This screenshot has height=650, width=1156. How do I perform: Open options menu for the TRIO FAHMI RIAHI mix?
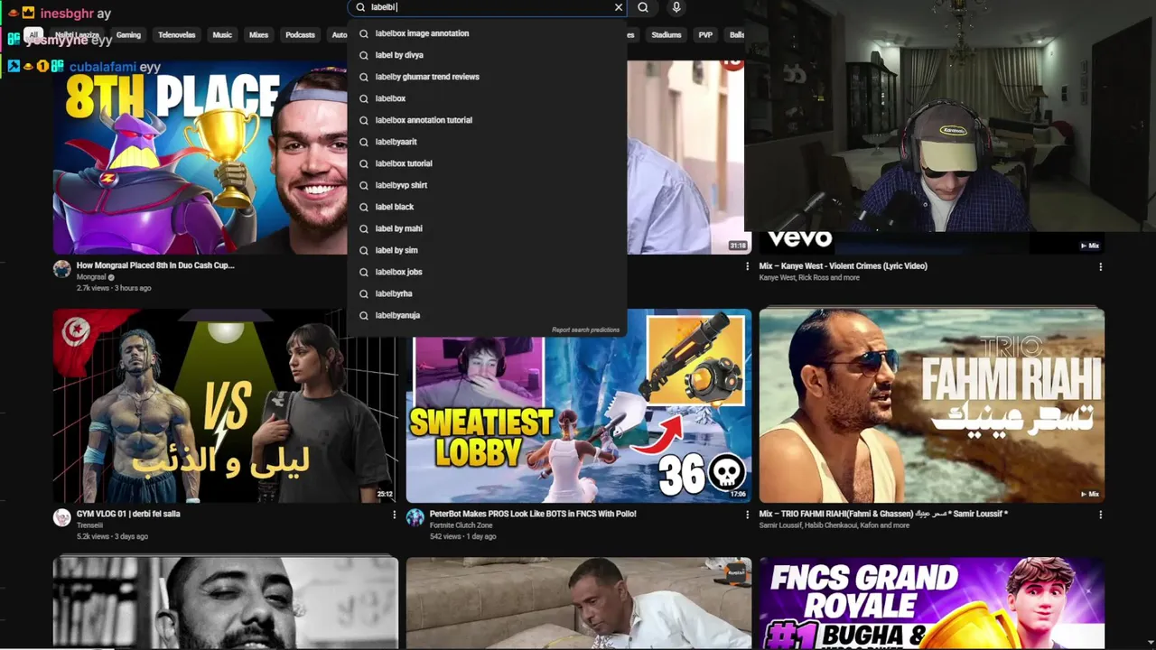(1100, 515)
